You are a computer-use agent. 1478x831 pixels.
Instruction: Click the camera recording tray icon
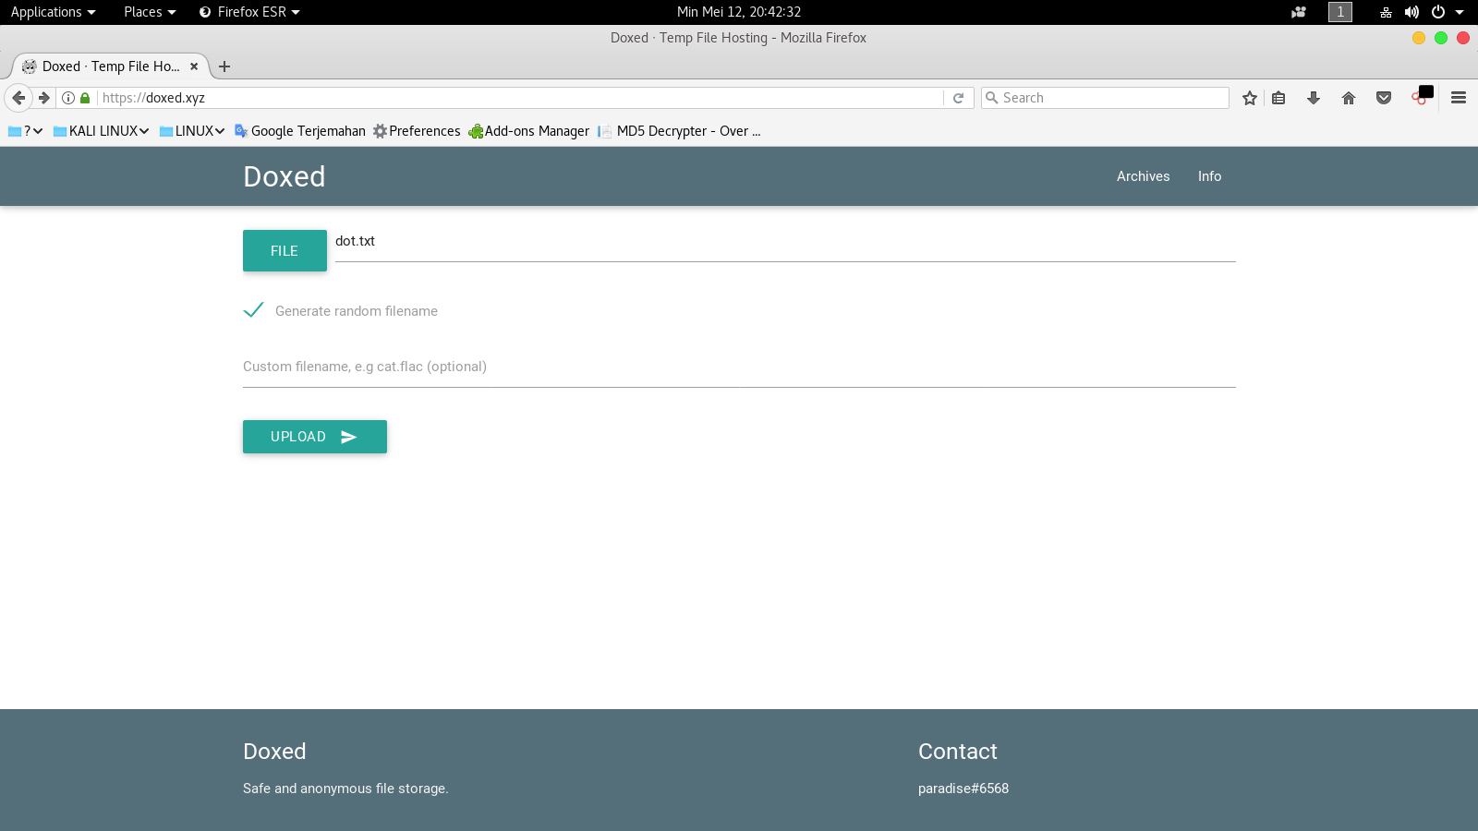[1299, 12]
